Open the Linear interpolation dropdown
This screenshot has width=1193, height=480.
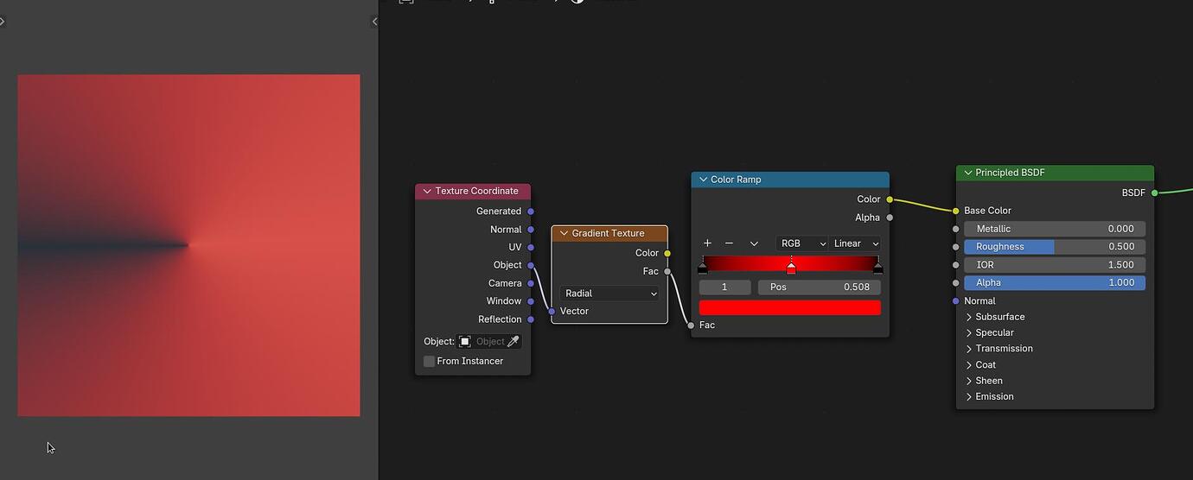point(855,243)
